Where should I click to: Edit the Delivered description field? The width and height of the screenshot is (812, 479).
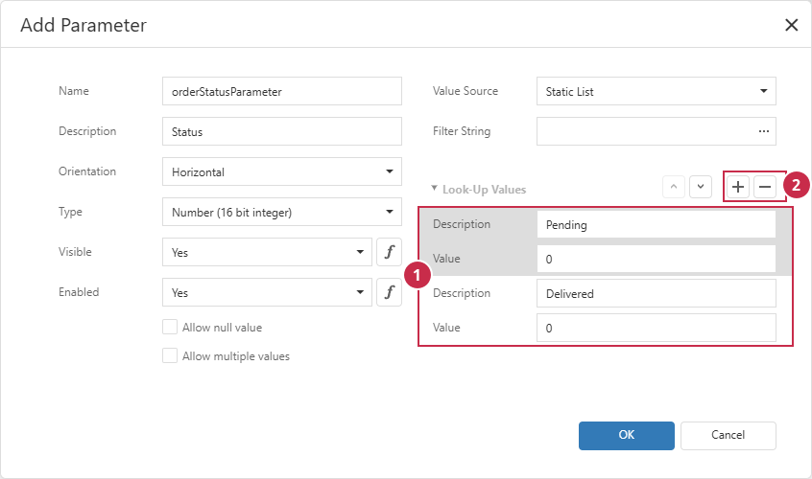click(x=657, y=293)
